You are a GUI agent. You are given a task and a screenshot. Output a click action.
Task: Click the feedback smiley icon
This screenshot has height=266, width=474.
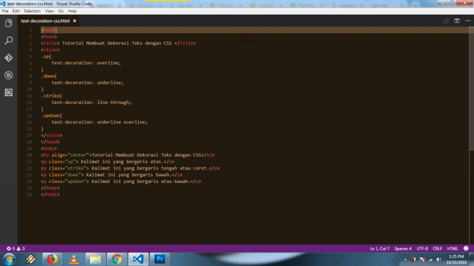point(466,248)
